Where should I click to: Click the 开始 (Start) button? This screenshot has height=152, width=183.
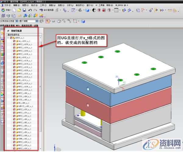[7, 10]
